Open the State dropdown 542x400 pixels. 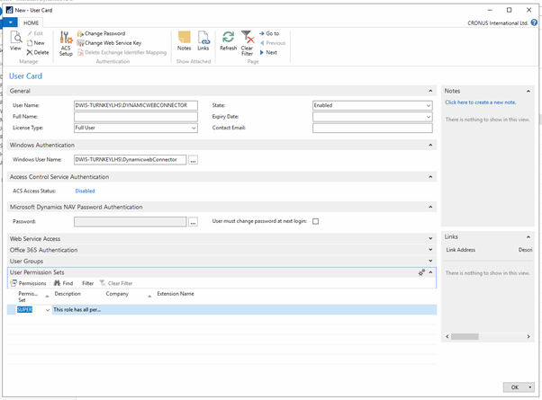[x=428, y=105]
